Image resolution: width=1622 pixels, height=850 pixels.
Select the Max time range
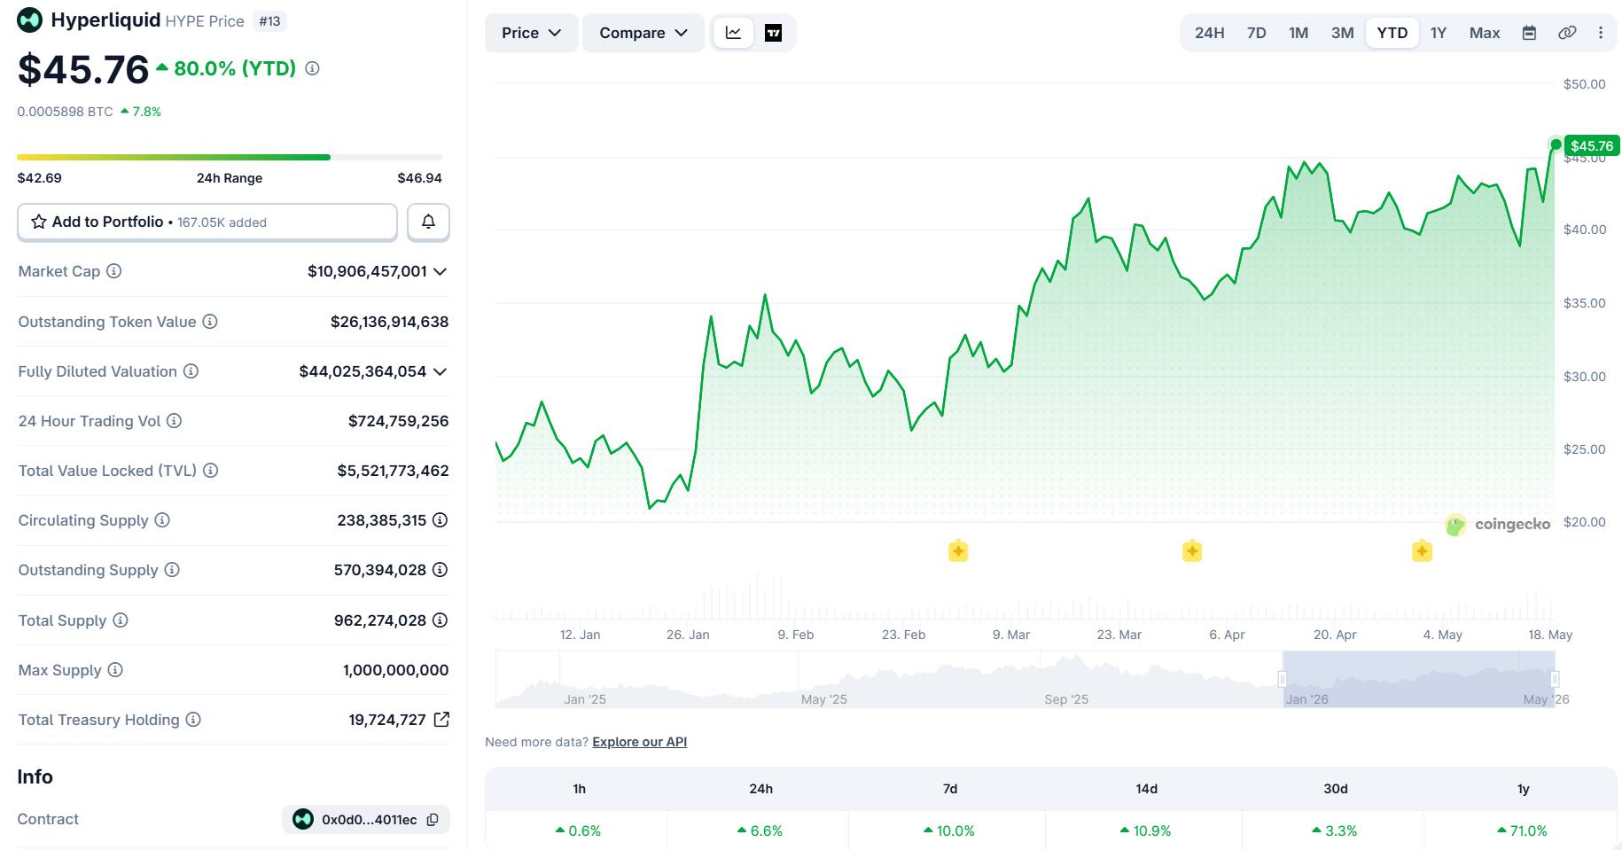tap(1485, 33)
